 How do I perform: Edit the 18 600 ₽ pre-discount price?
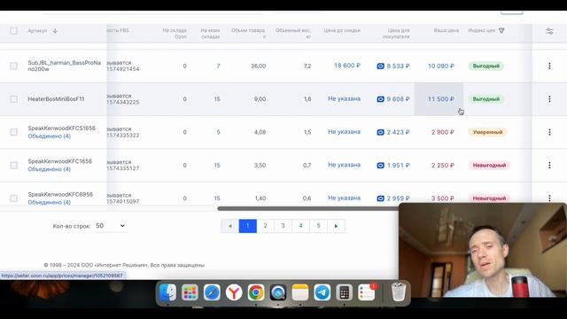click(x=347, y=66)
